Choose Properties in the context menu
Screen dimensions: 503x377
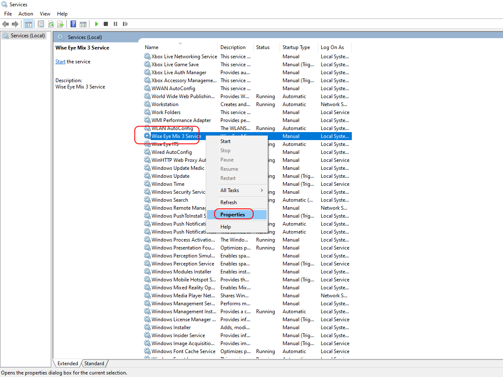point(233,215)
